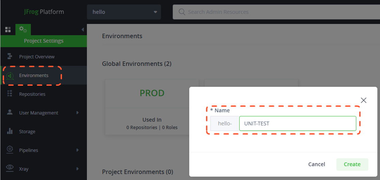
Task: Click the search magnifier icon
Action: (x=182, y=12)
